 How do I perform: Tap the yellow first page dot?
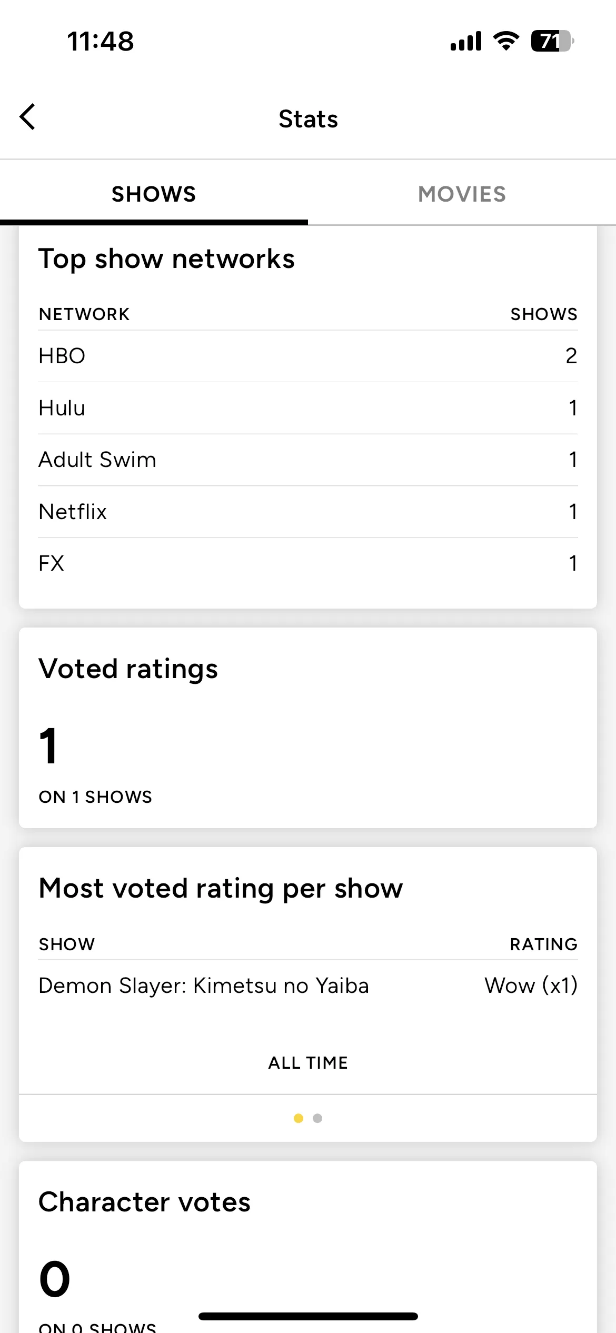point(299,1118)
